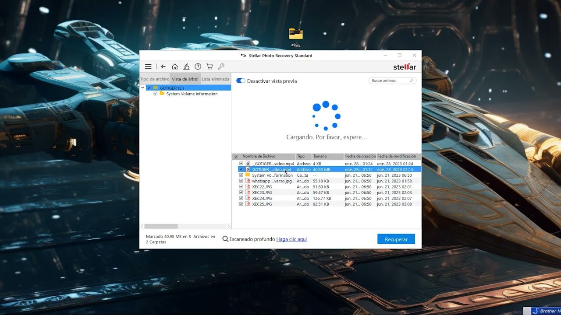Click the video icon of the 40.60 MB file

pos(248,169)
